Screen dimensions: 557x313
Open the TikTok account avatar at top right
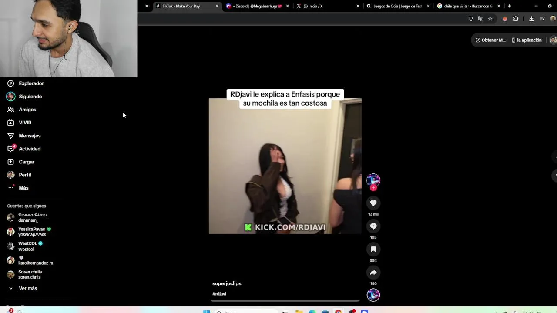[x=553, y=40]
